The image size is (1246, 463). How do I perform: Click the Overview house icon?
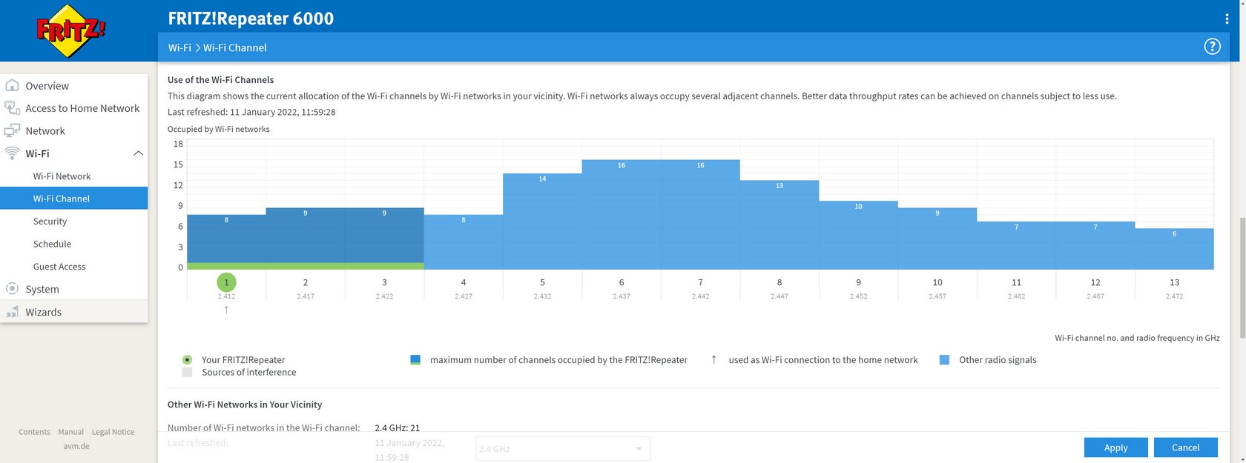pos(12,85)
